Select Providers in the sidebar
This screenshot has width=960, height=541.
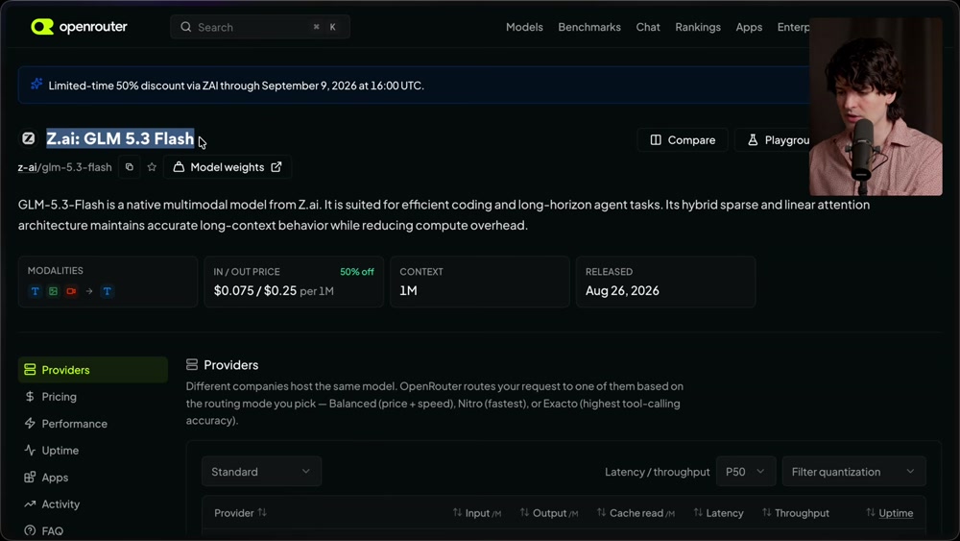coord(92,369)
